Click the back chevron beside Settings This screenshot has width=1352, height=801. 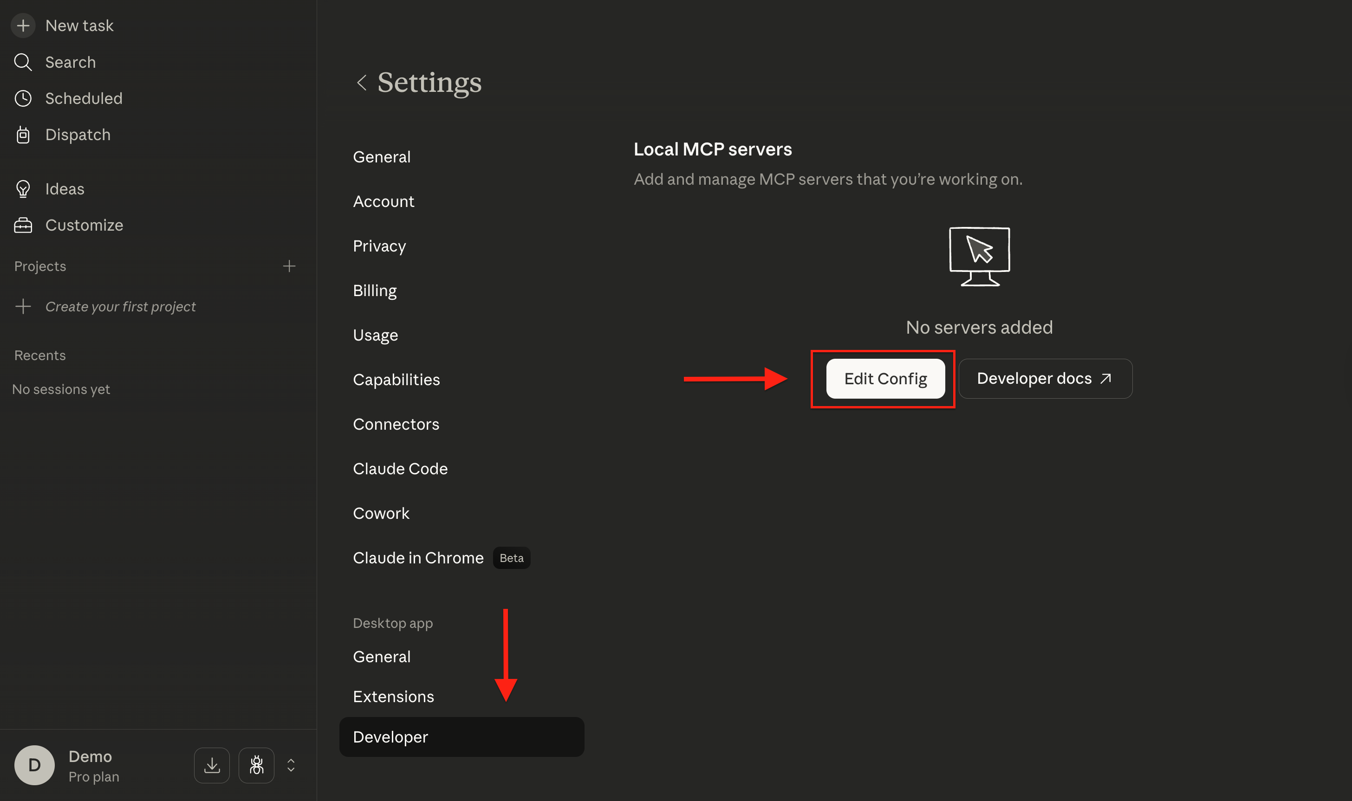[x=362, y=82]
